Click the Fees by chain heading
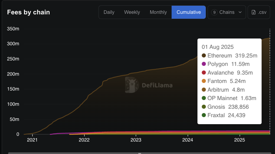The image size is (275, 154). 28,12
